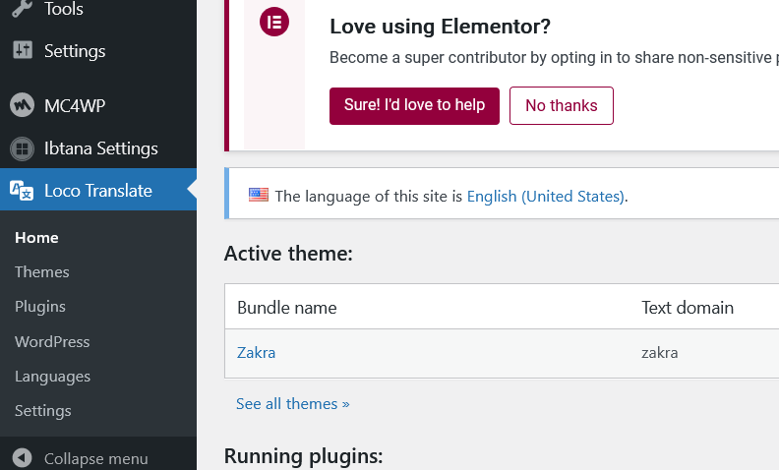Screen dimensions: 779x470
Task: Open the Languages submenu item
Action: 53,377
